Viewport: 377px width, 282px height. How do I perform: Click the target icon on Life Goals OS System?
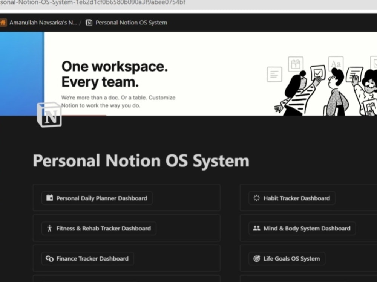pyautogui.click(x=256, y=259)
